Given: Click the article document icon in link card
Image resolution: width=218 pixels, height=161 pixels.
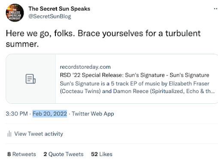Looking at the screenshot, I should pyautogui.click(x=30, y=79).
